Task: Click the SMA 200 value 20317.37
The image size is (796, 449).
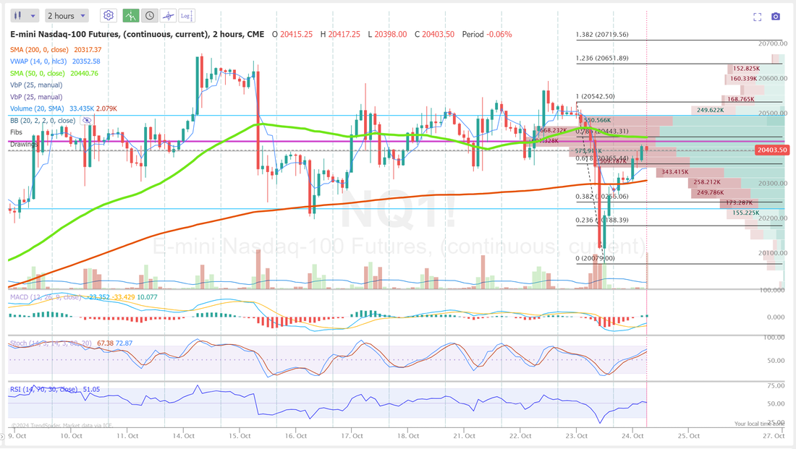Action: [88, 50]
